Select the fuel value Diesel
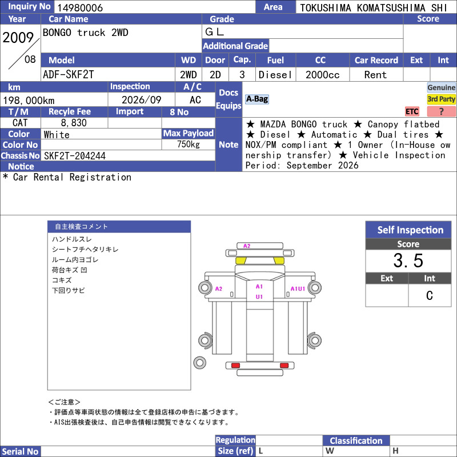The image size is (457, 457). tap(275, 75)
